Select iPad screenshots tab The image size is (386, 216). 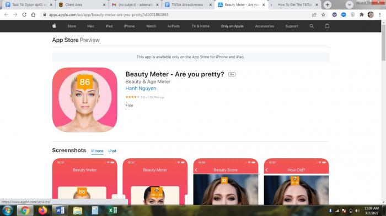112,151
